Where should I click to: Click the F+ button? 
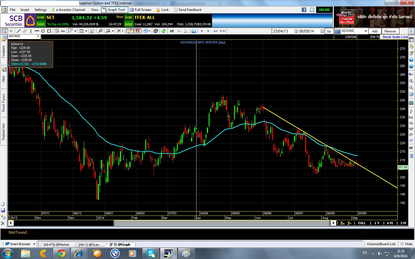click(342, 223)
